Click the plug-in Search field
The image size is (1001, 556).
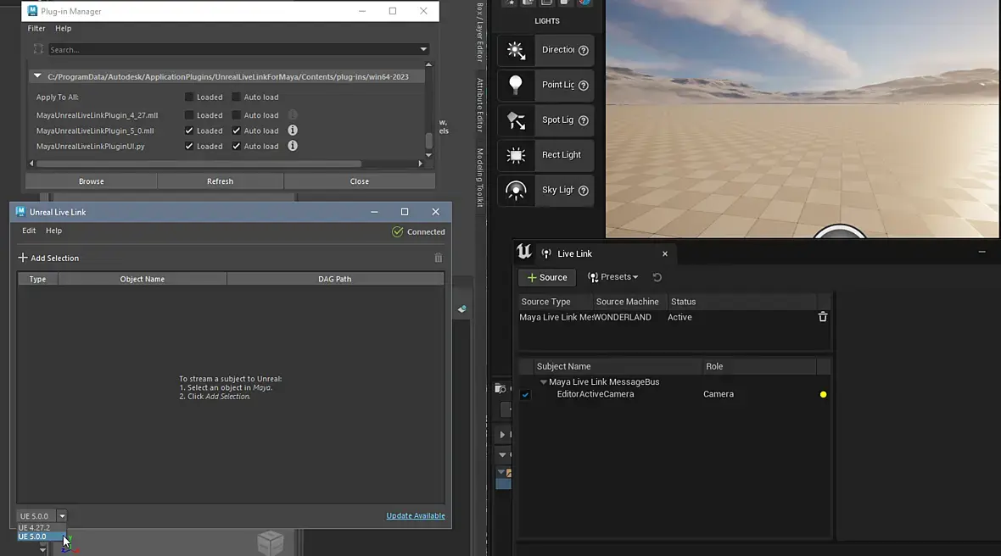point(233,50)
